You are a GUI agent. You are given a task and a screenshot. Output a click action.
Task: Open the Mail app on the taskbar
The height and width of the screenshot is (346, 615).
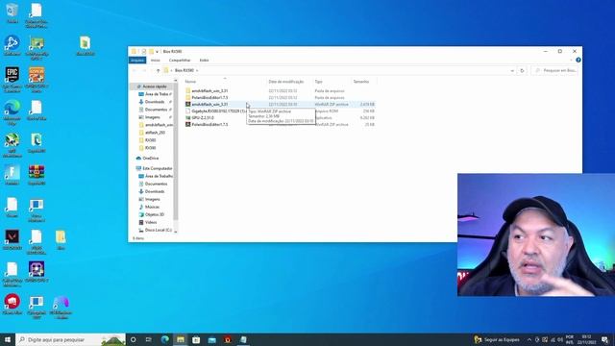(x=211, y=339)
